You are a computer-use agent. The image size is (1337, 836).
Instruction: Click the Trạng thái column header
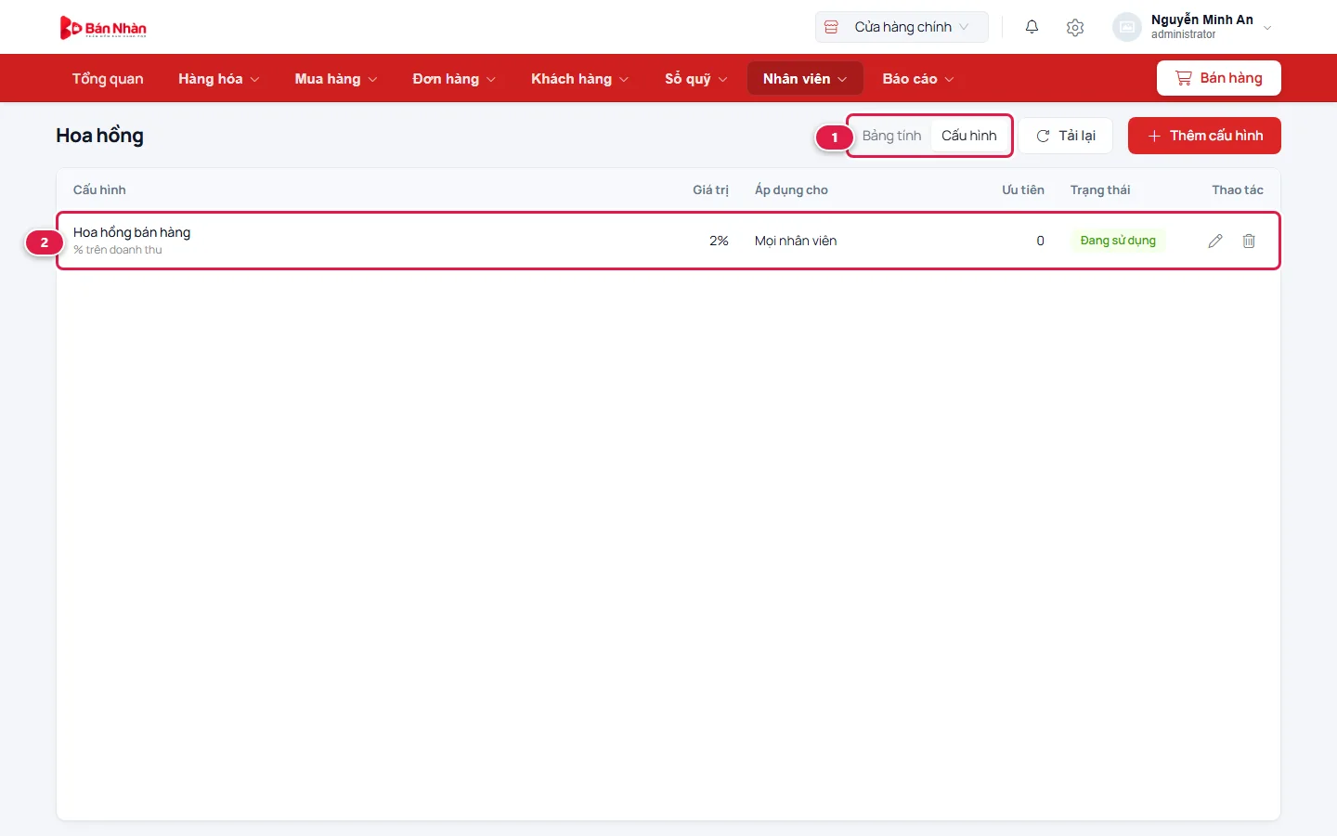[1100, 189]
